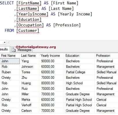Click [Education] in the query editor
Image resolution: width=118 pixels, height=115 pixels.
click(29, 20)
